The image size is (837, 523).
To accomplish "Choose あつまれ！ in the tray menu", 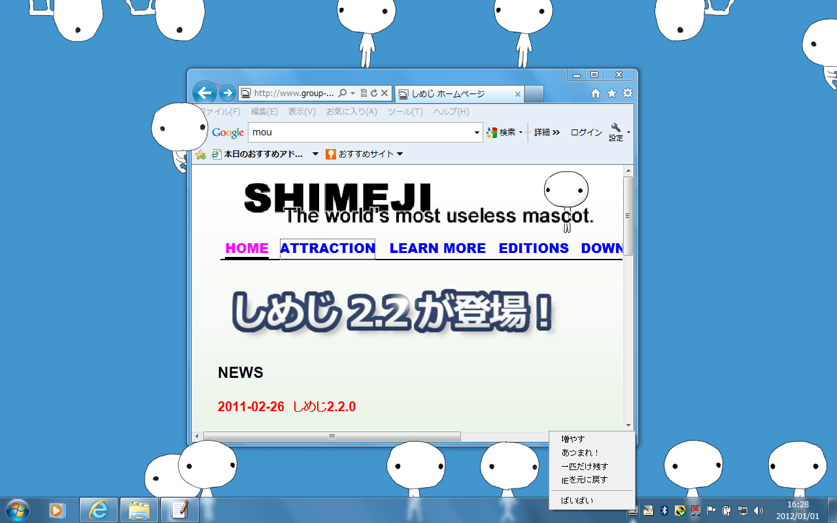I will [x=592, y=453].
